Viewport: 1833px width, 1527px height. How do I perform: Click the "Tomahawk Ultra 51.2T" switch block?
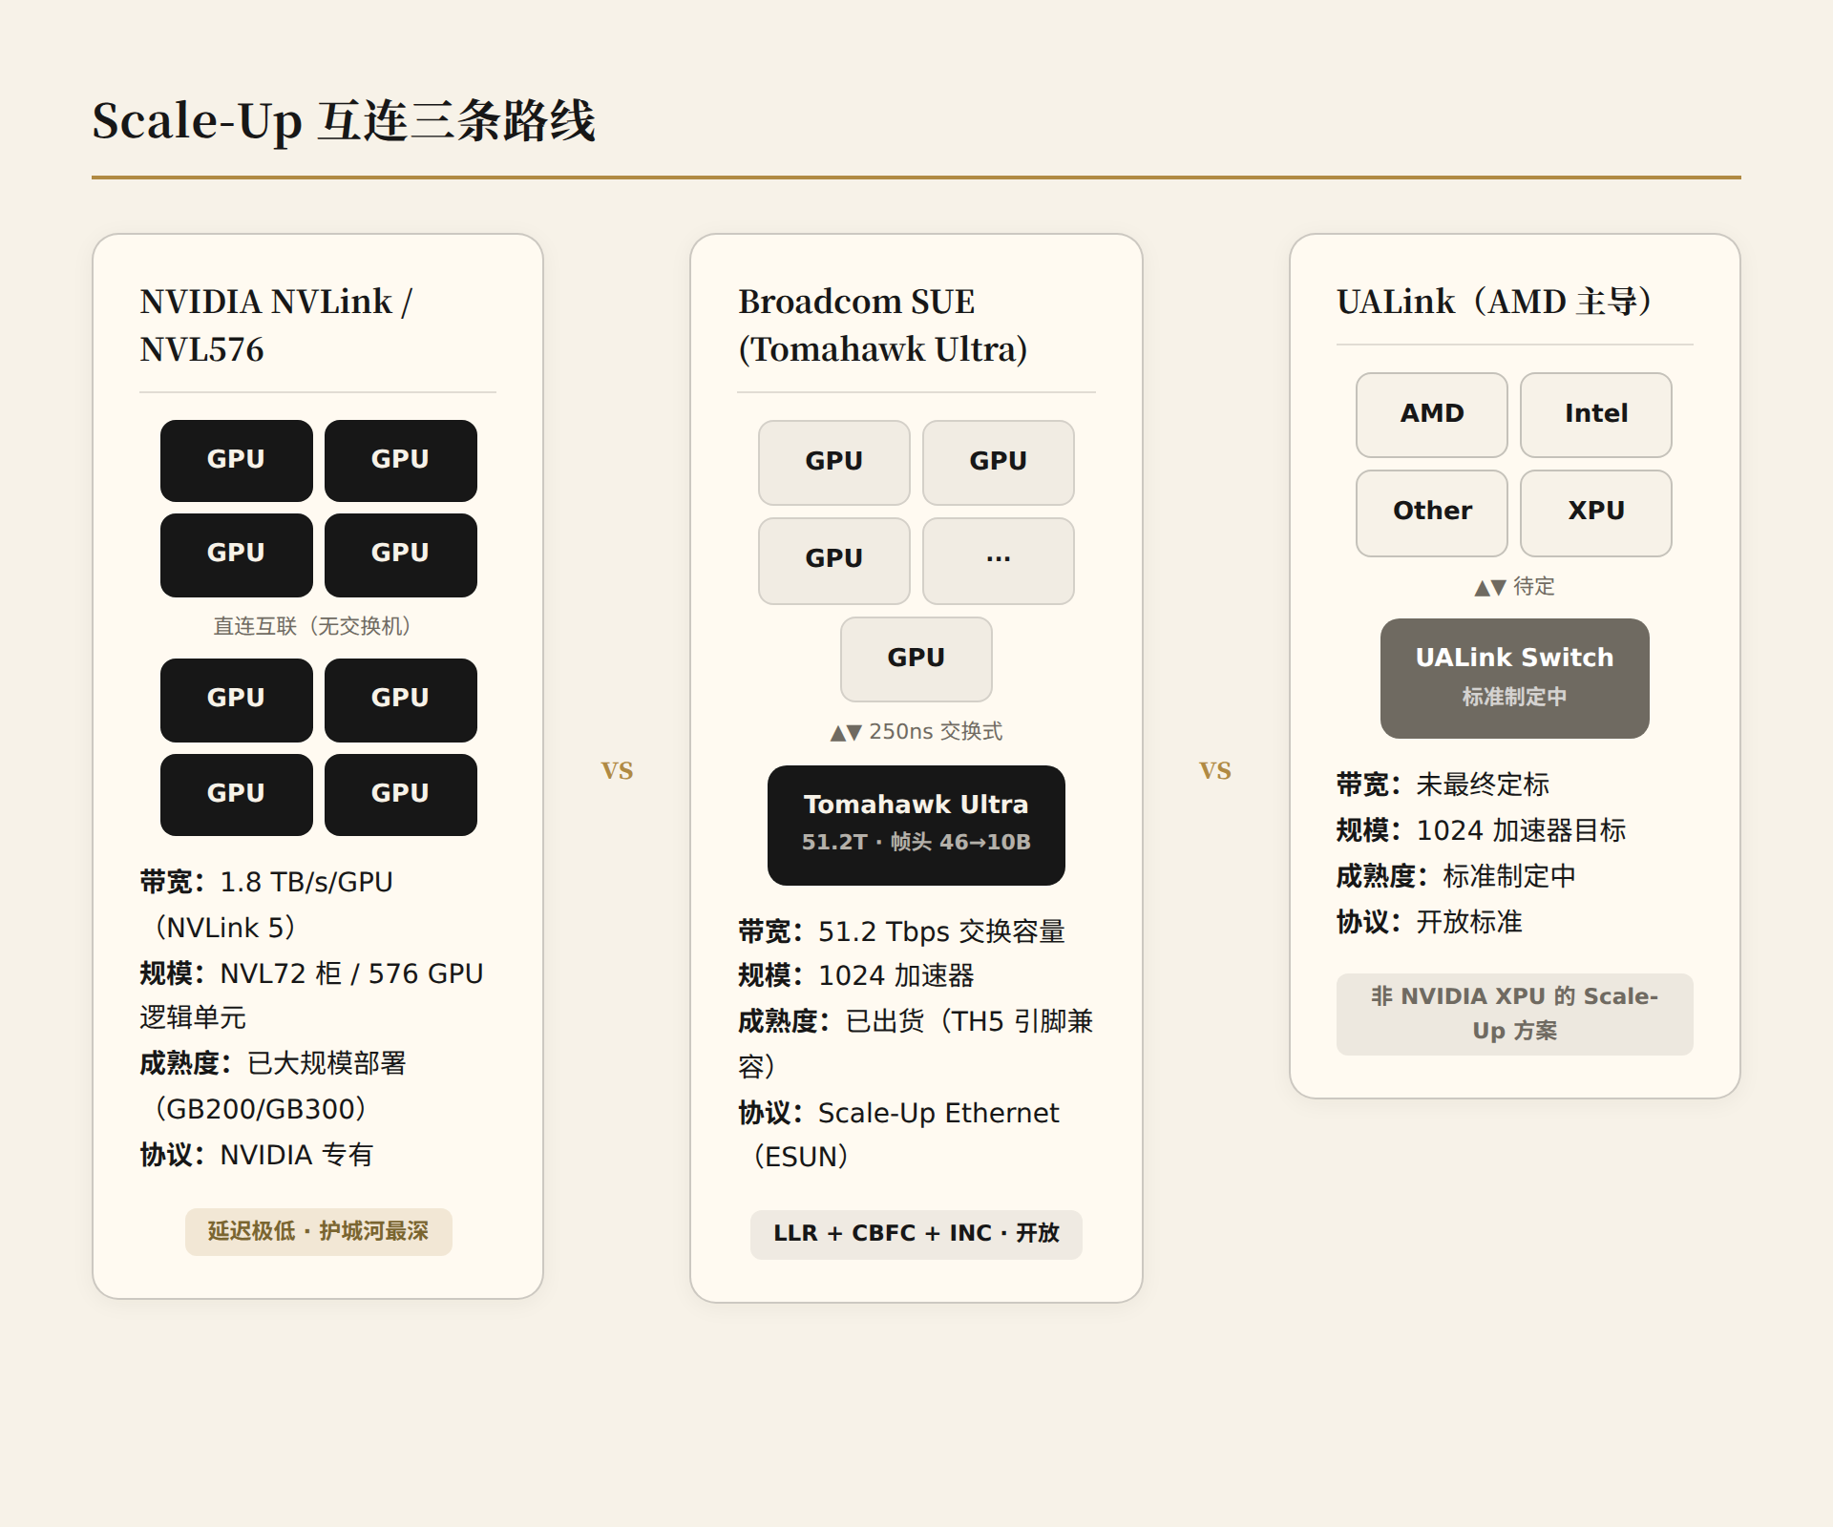click(x=916, y=825)
